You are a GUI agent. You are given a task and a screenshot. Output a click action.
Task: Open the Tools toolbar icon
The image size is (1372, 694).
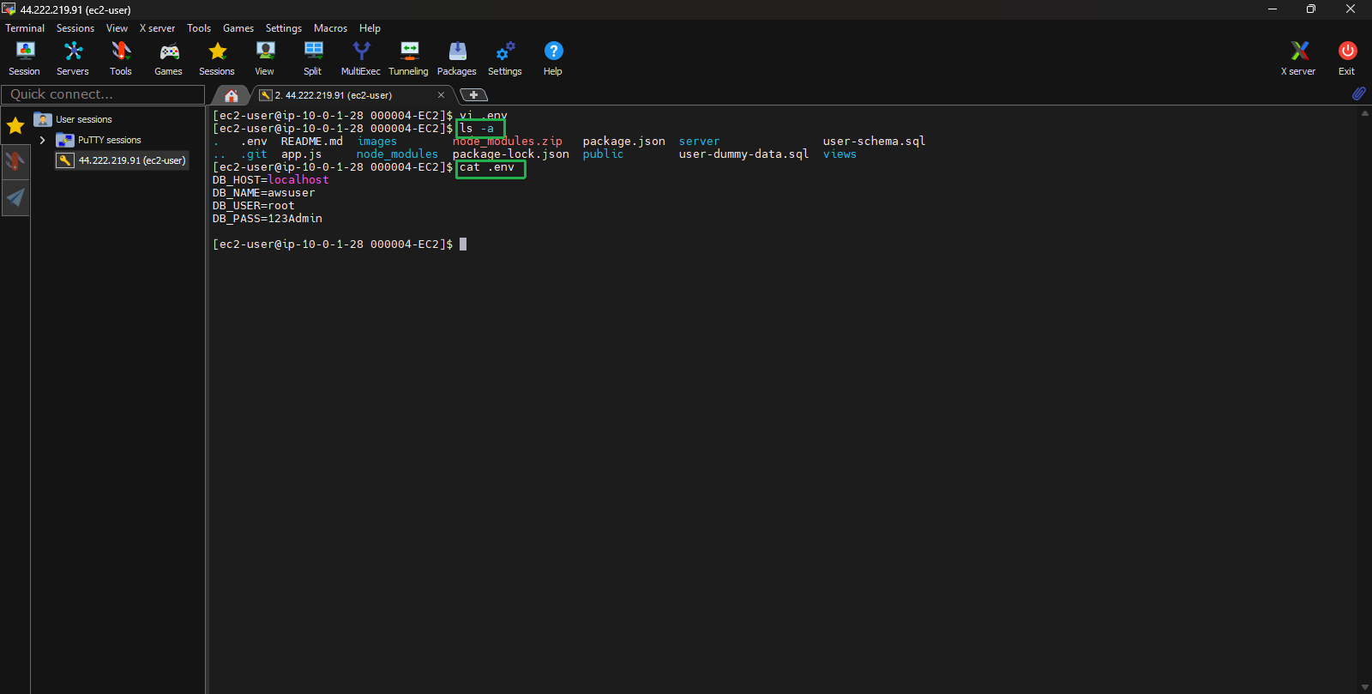(x=121, y=58)
